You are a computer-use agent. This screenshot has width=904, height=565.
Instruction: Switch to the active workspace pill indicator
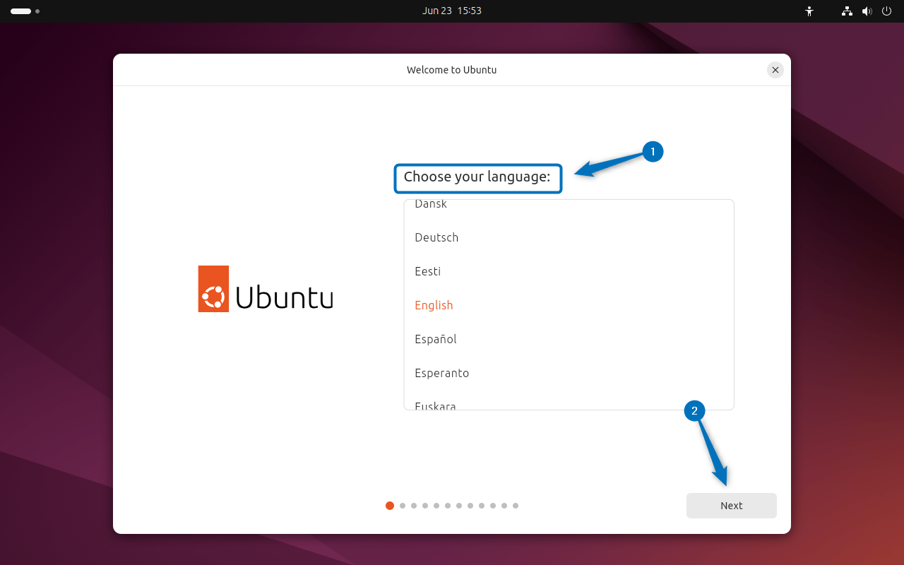(19, 11)
